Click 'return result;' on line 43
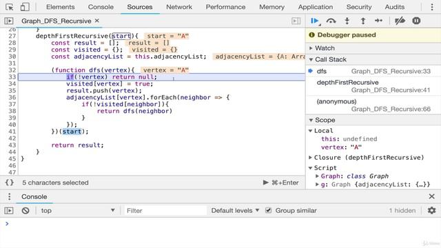441x248 pixels. [x=77, y=145]
